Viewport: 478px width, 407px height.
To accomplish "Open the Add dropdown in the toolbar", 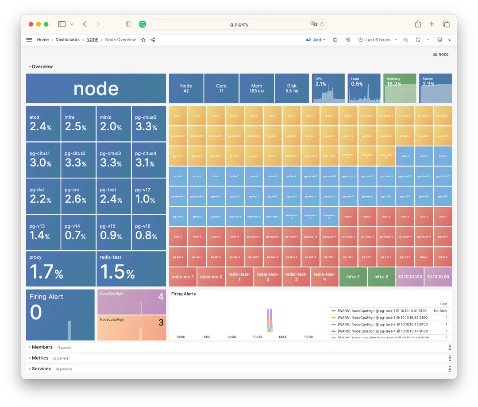I will (x=316, y=39).
